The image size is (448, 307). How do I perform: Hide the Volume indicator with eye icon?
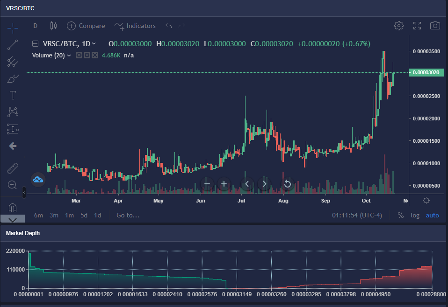(79, 56)
